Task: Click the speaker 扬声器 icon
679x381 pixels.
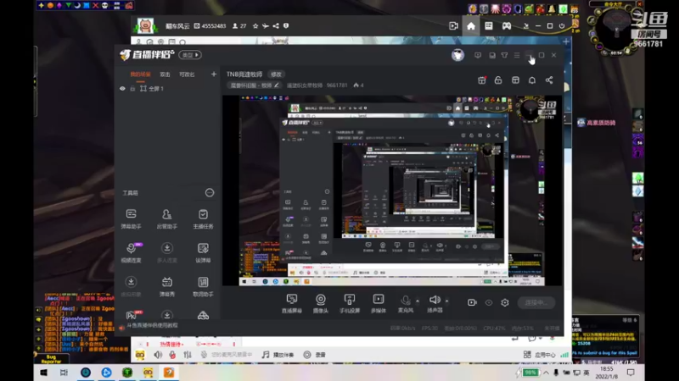Action: coord(435,300)
